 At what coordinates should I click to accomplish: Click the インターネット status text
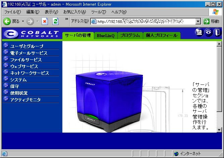coord(190,154)
